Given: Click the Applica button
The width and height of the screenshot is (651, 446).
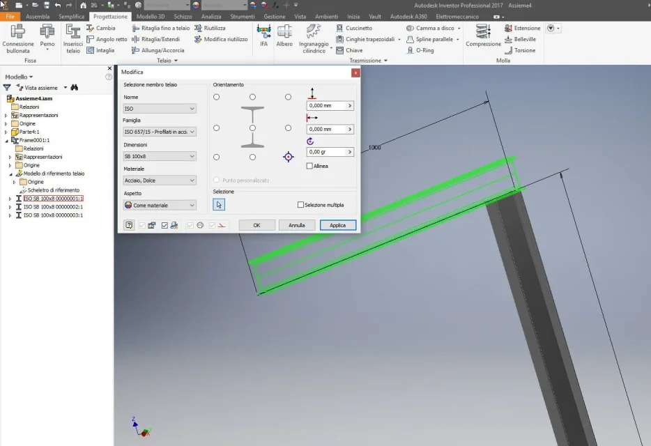Looking at the screenshot, I should coord(338,225).
